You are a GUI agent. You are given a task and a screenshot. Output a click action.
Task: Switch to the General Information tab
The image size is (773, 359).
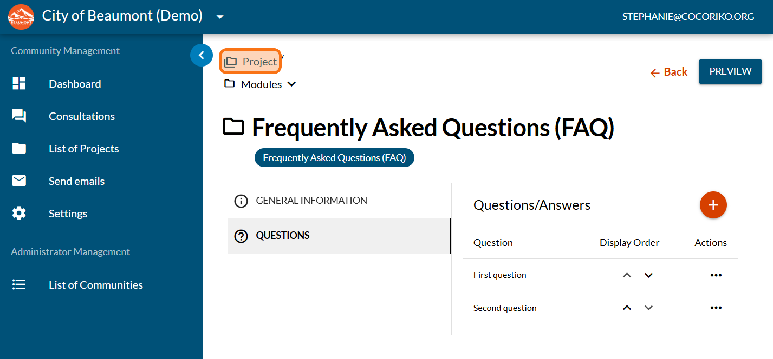tap(311, 201)
